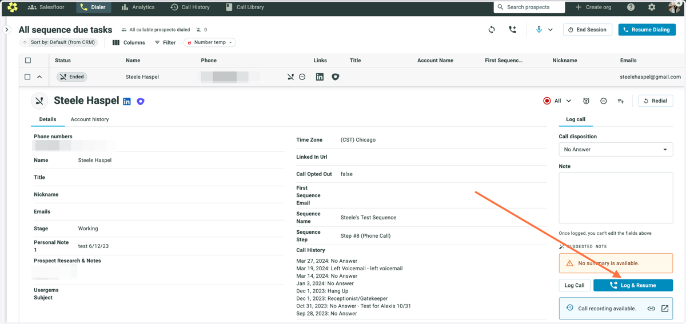Image resolution: width=686 pixels, height=324 pixels.
Task: Click the Status column header
Action: 63,61
